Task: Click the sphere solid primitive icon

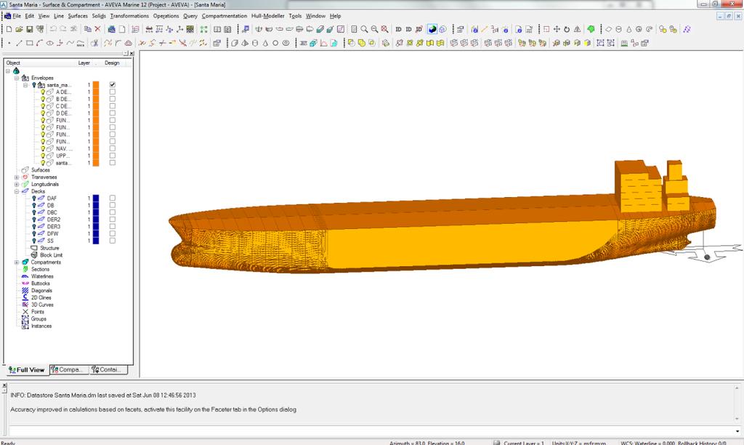Action: [275, 43]
